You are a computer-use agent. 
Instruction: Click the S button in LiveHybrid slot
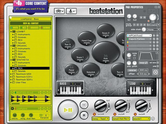click(x=46, y=109)
